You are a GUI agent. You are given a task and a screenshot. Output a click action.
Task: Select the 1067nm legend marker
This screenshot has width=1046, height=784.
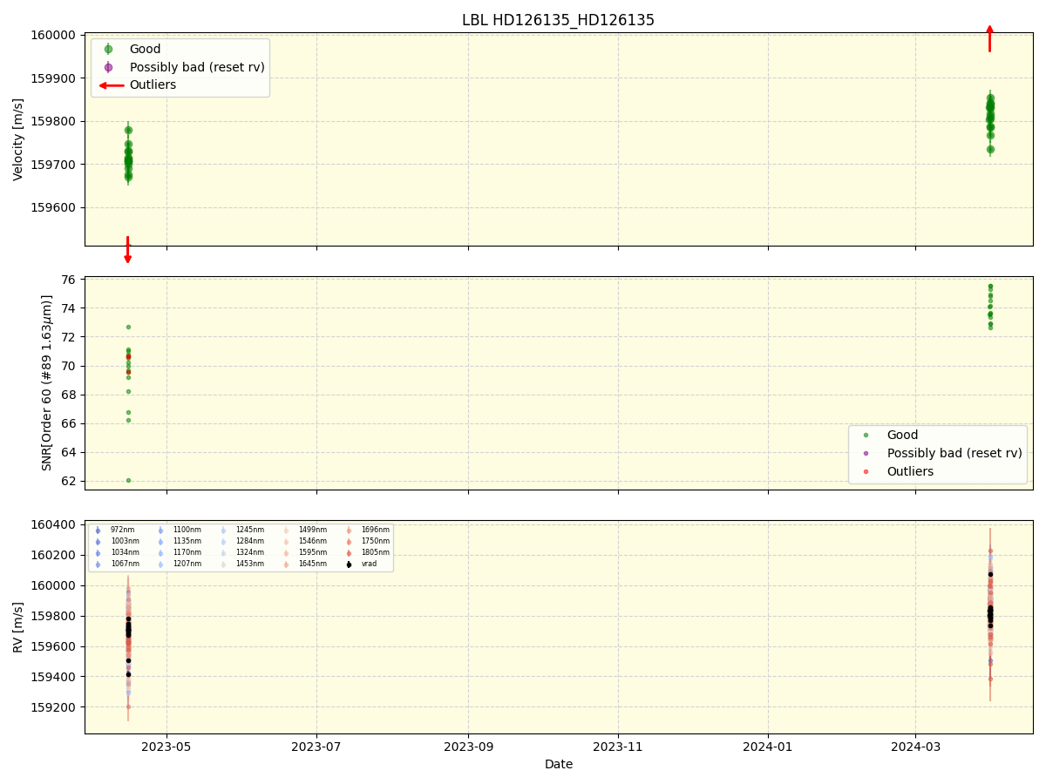click(x=98, y=564)
